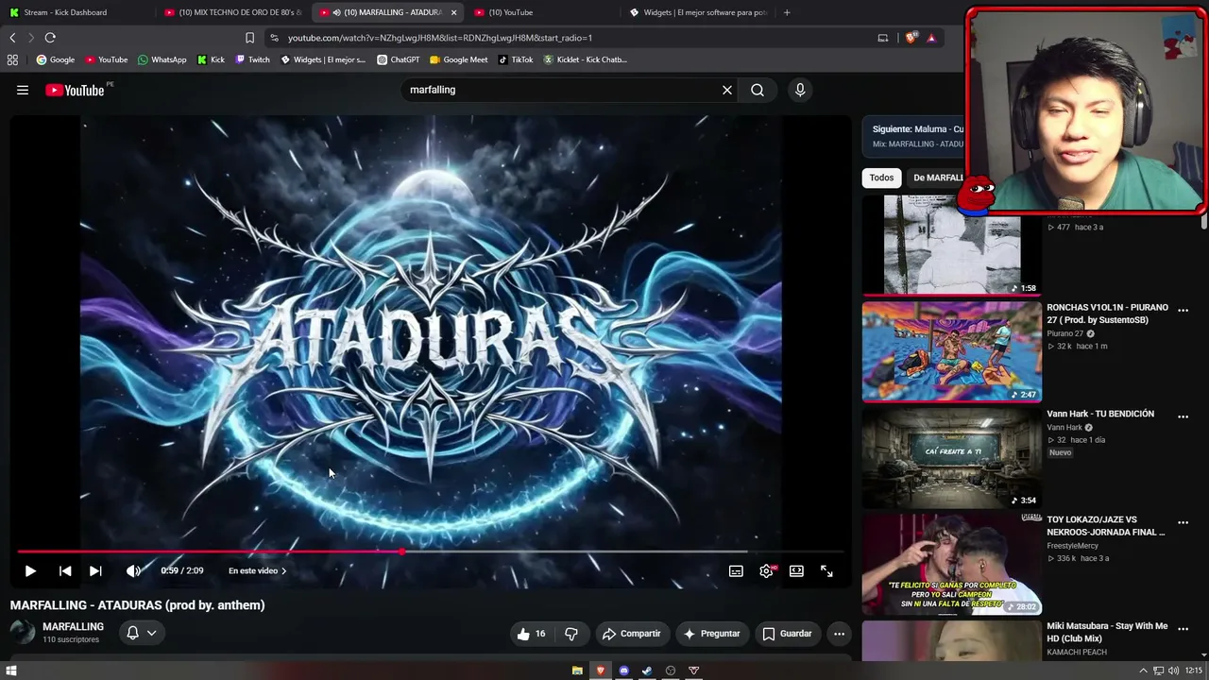Image resolution: width=1209 pixels, height=680 pixels.
Task: Open the browser apps grid button
Action: [x=12, y=59]
